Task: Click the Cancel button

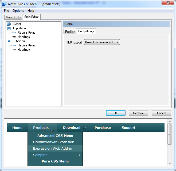Action: 161,113
